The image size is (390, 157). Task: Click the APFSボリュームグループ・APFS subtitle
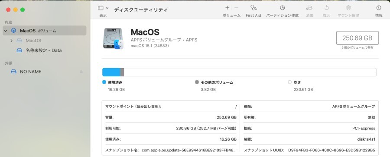coord(164,40)
